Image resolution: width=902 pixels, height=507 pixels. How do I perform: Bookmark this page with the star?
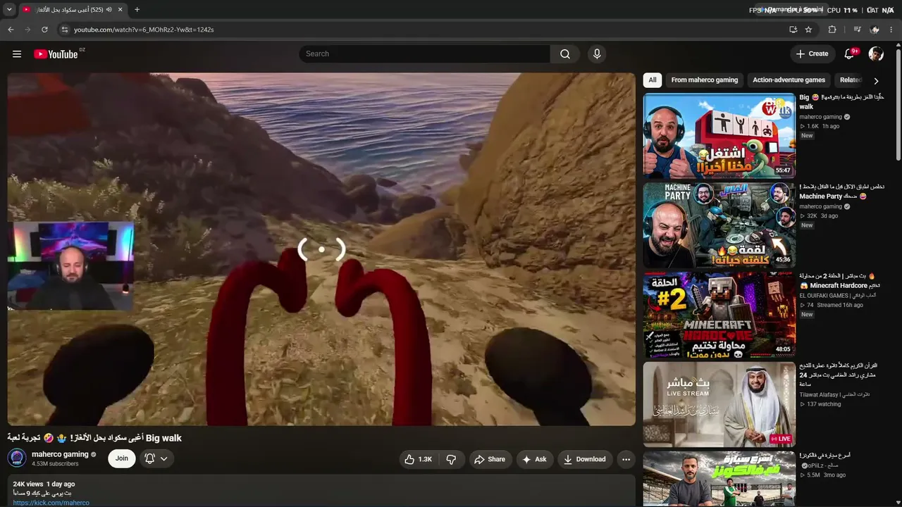pyautogui.click(x=808, y=30)
